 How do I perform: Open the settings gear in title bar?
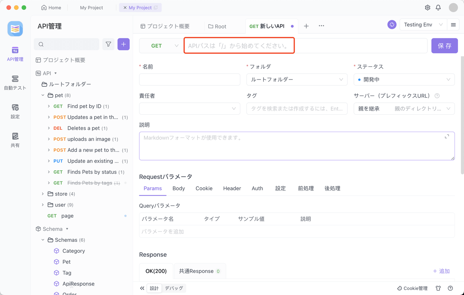click(x=427, y=8)
